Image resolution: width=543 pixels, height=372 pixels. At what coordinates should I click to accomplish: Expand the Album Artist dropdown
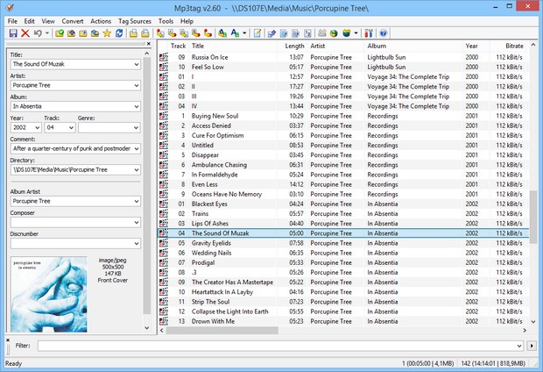tap(137, 201)
